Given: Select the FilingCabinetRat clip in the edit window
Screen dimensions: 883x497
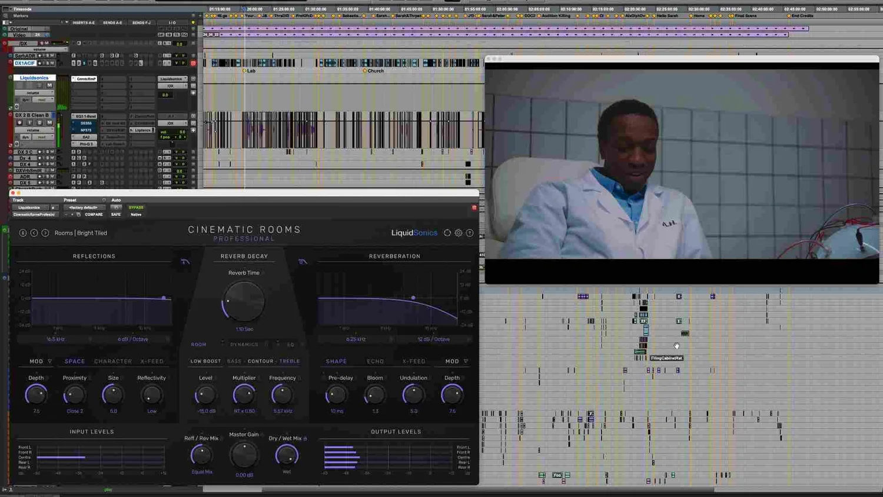Looking at the screenshot, I should pos(666,357).
